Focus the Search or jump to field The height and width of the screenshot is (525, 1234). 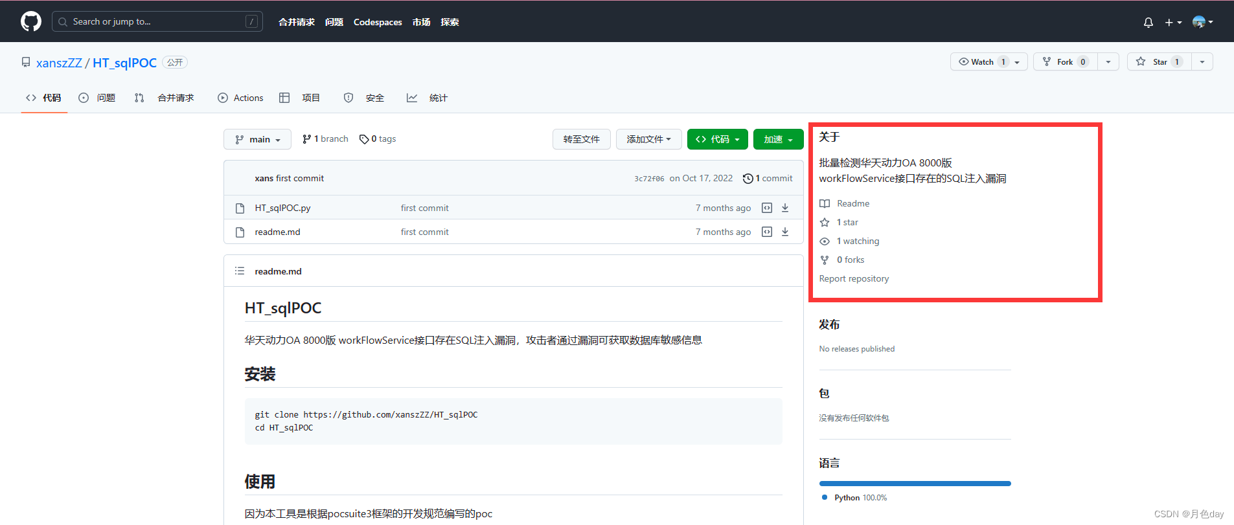point(157,21)
